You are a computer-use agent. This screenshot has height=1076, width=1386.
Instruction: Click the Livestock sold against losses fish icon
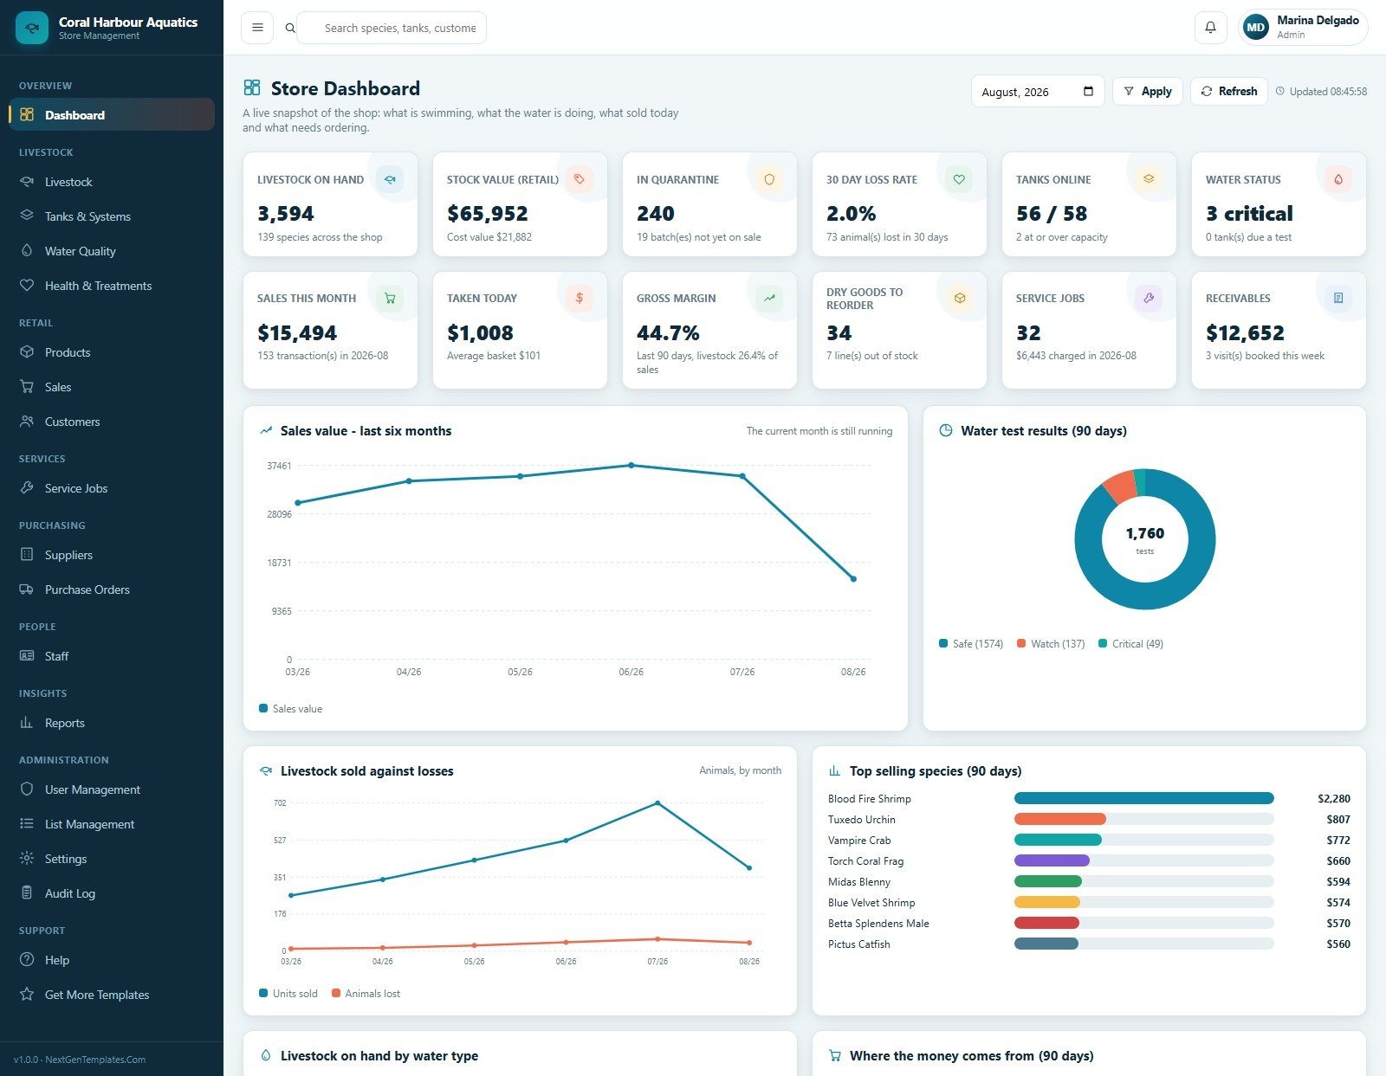point(266,770)
